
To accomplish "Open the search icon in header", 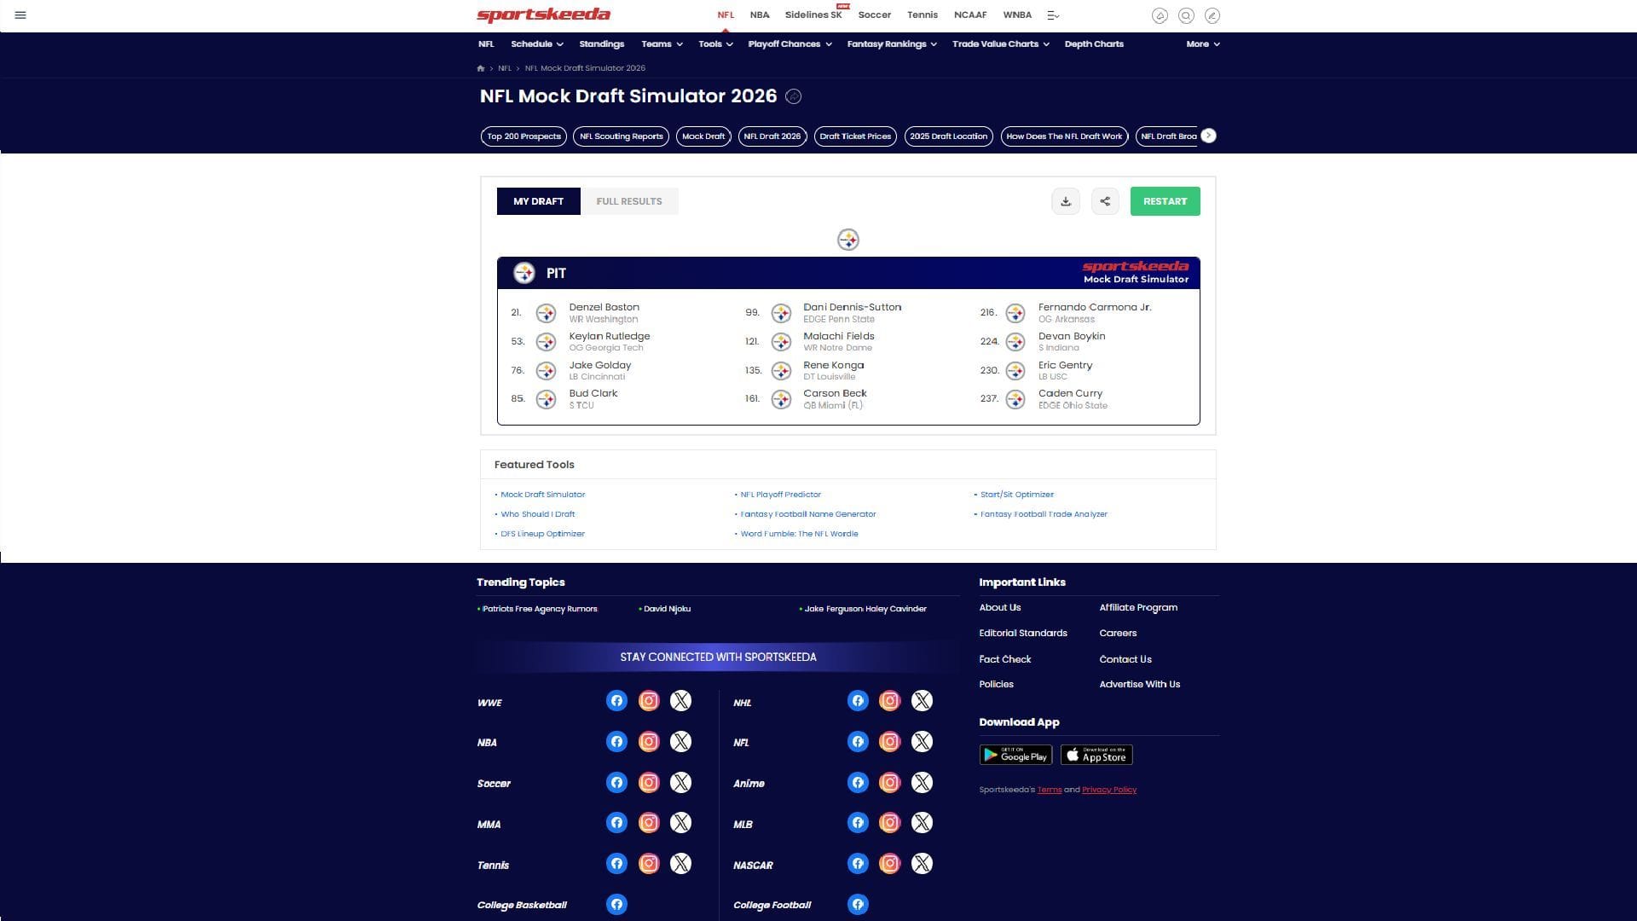I will 1186,15.
